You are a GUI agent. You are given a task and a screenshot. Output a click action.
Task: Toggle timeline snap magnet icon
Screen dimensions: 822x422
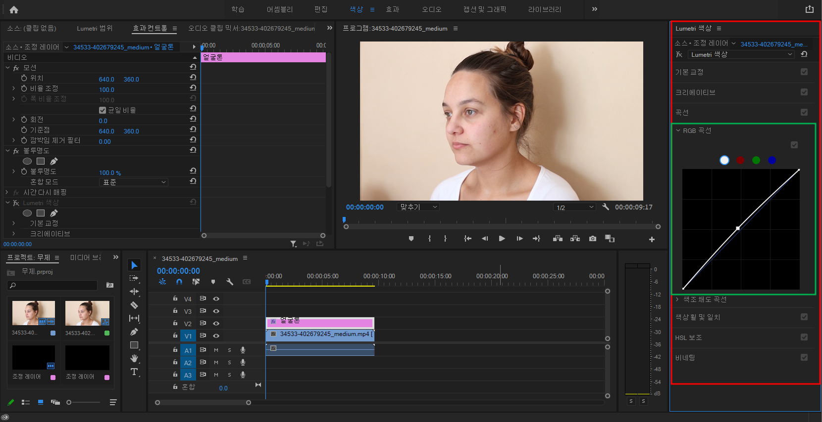click(x=179, y=282)
